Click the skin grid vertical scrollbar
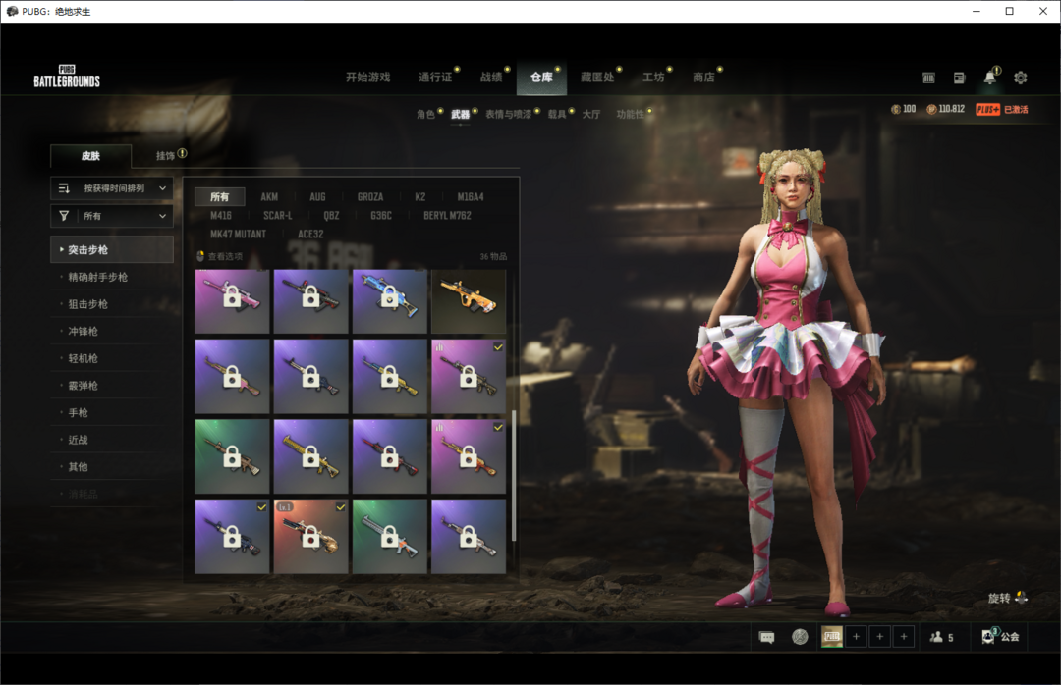Image resolution: width=1061 pixels, height=685 pixels. click(514, 475)
